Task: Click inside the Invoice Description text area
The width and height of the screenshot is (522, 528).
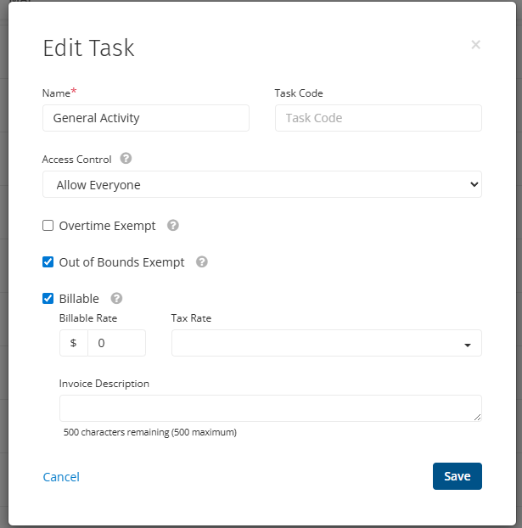Action: pos(268,408)
